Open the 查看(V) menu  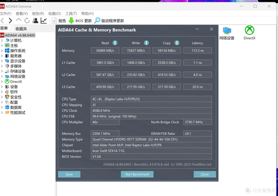[22, 14]
